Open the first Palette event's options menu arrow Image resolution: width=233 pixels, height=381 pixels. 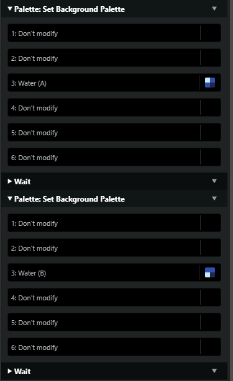pyautogui.click(x=214, y=9)
